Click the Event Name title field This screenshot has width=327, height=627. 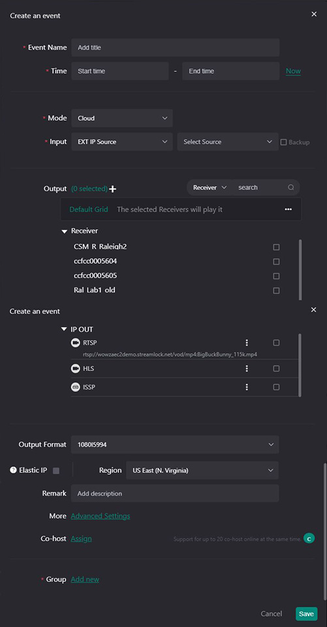tap(175, 48)
